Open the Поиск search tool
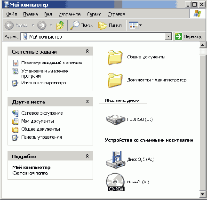This screenshot has width=207, height=200. click(82, 25)
